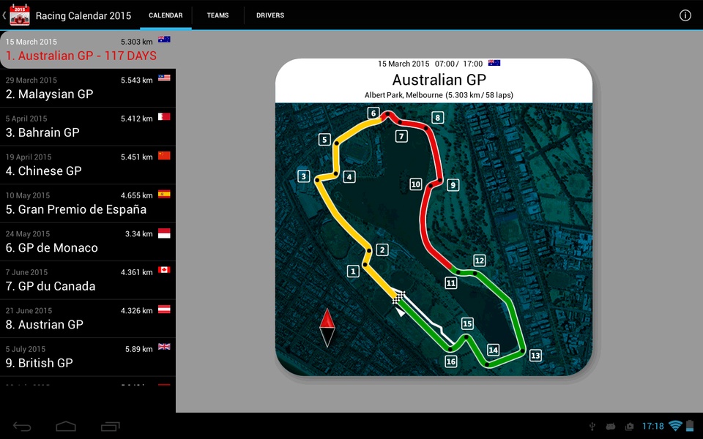Tap the battery status icon

pos(690,426)
